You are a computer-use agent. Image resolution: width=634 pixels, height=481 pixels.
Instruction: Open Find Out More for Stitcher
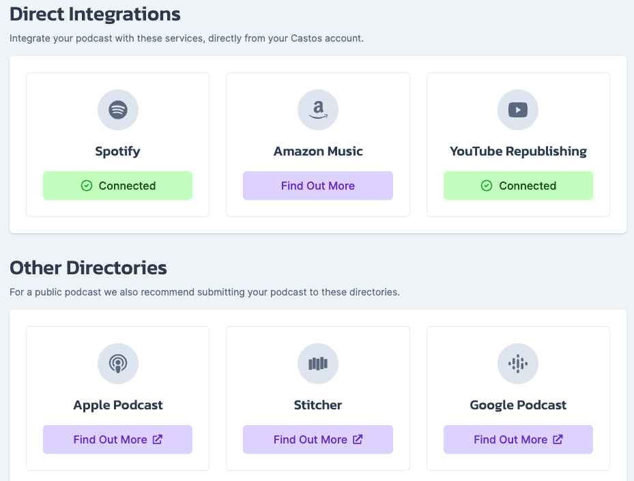318,439
